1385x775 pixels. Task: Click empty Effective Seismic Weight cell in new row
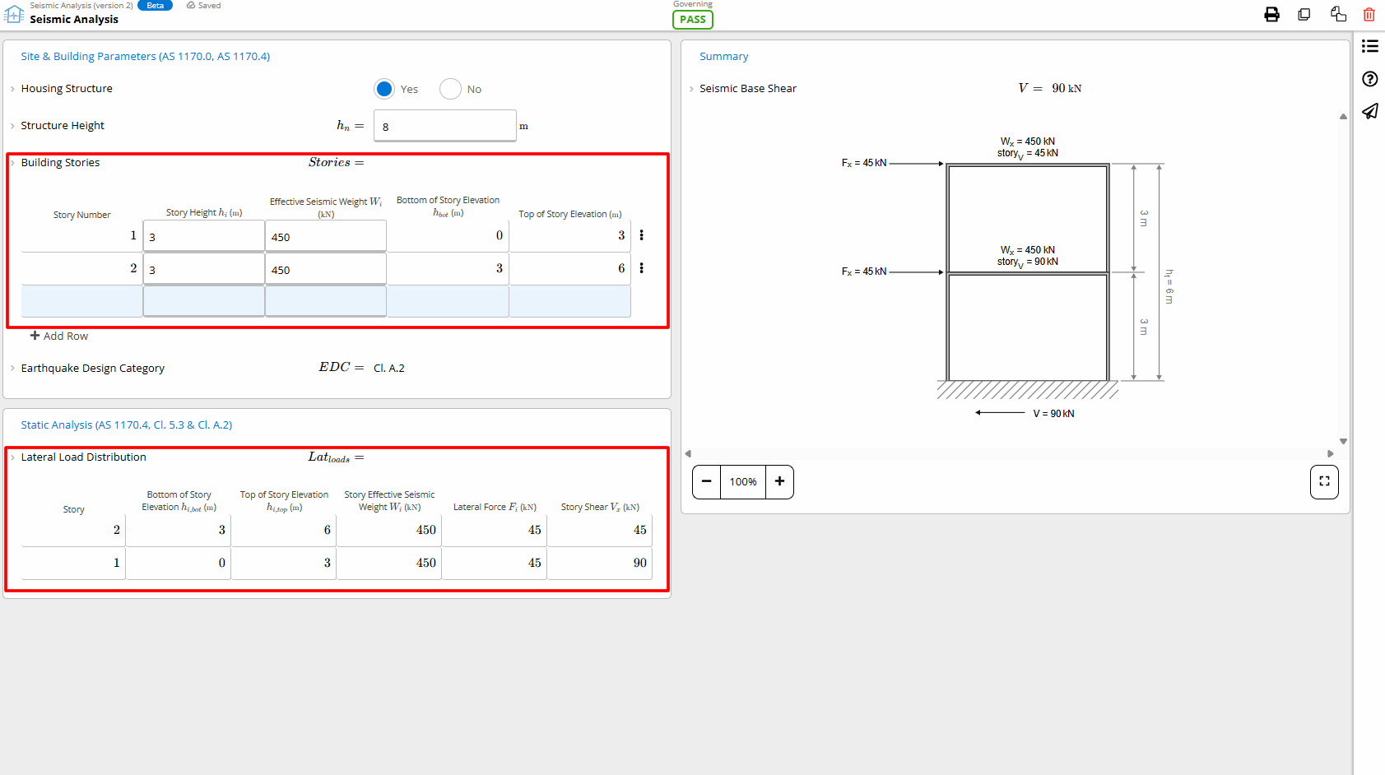[x=326, y=301]
